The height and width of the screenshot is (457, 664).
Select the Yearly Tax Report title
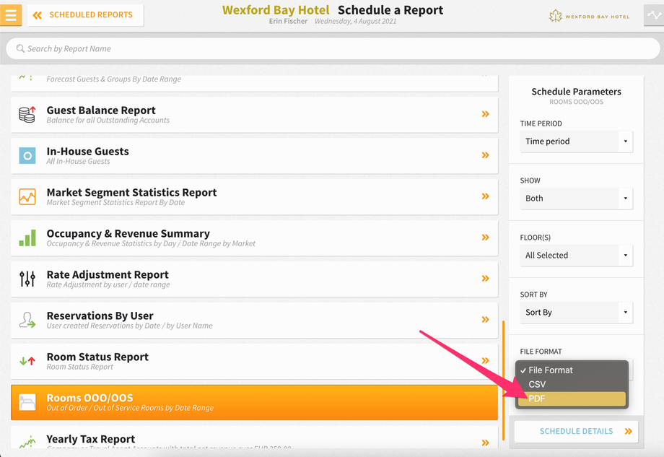(91, 439)
